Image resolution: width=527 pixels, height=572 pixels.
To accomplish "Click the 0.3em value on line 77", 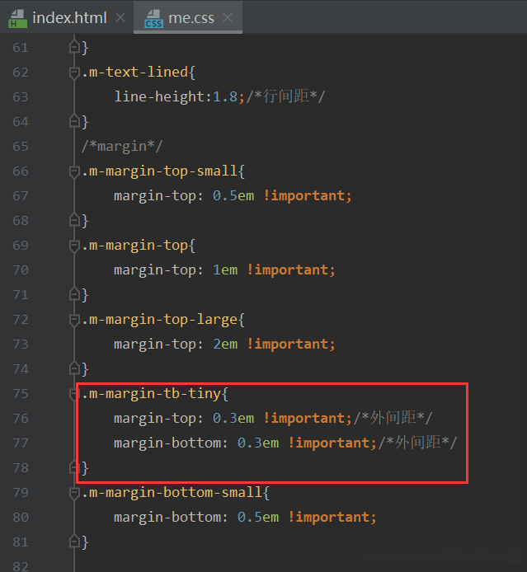I will (258, 443).
